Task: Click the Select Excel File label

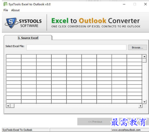Action: (x=15, y=46)
